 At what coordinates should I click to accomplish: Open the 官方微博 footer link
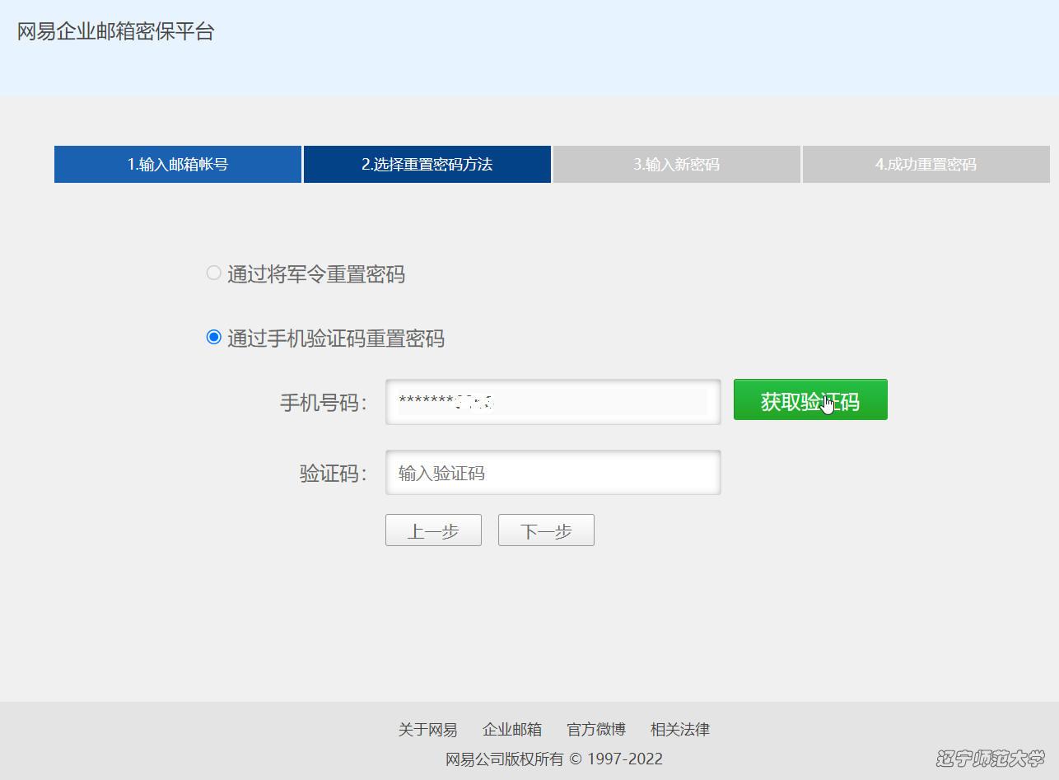[596, 730]
